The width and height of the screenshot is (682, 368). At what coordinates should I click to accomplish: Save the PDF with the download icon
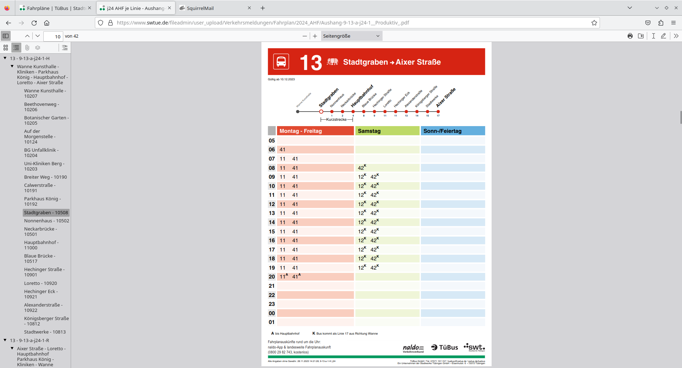641,36
